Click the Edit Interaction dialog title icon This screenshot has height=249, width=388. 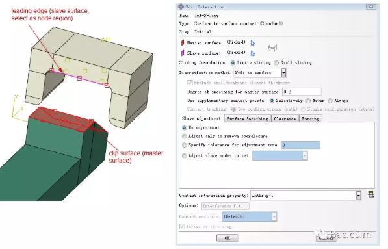click(181, 7)
